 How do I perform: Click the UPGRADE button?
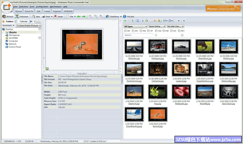pos(68,12)
